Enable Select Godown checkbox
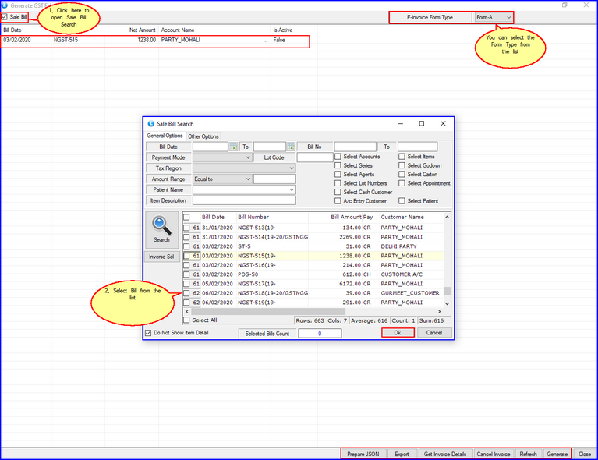 coord(402,165)
